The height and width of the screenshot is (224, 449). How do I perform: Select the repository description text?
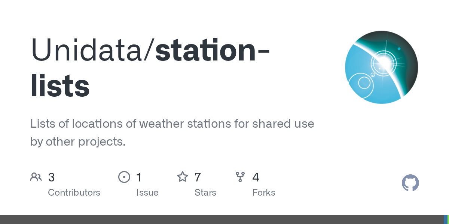(x=172, y=133)
